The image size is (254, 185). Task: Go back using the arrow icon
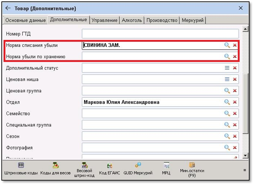click(x=8, y=8)
